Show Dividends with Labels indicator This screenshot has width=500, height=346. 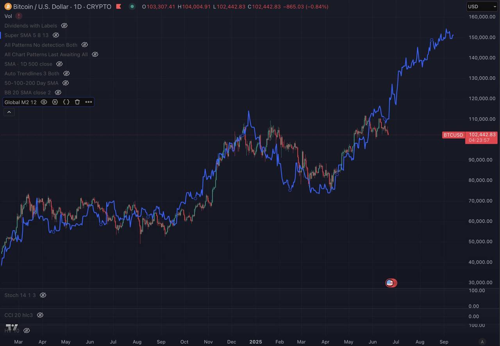[x=64, y=25]
